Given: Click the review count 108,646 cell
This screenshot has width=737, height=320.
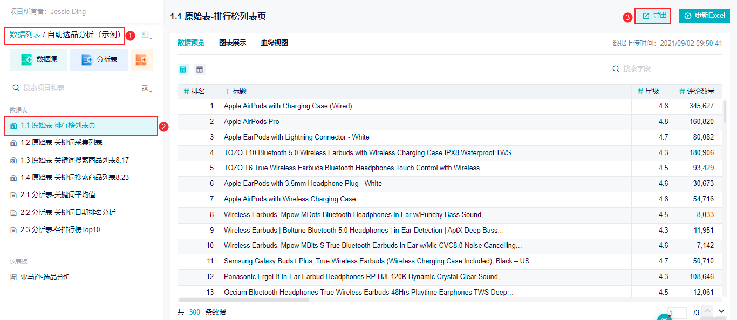Looking at the screenshot, I should (701, 277).
